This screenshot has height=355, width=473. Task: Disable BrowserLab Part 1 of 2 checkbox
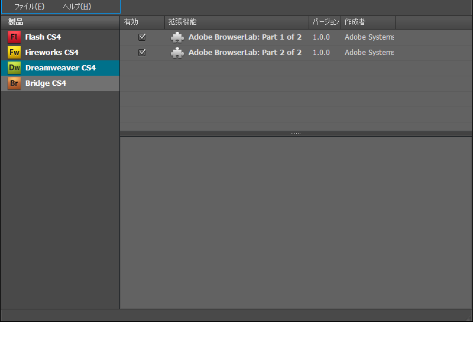click(142, 37)
